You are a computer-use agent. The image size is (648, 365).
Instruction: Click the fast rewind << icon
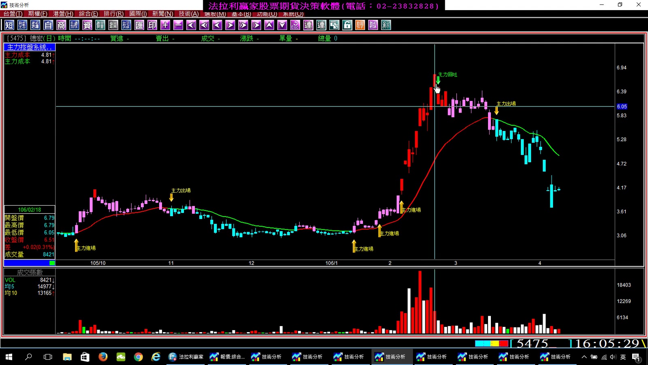[204, 25]
